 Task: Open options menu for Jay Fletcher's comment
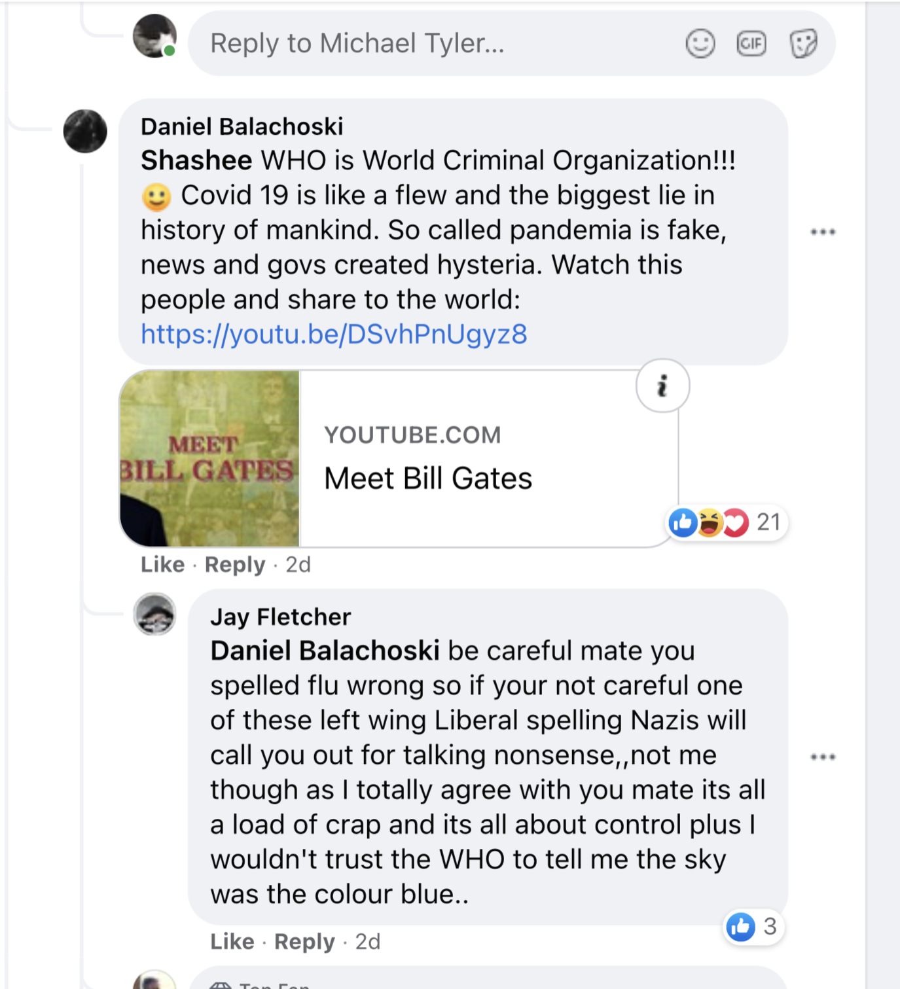click(823, 757)
